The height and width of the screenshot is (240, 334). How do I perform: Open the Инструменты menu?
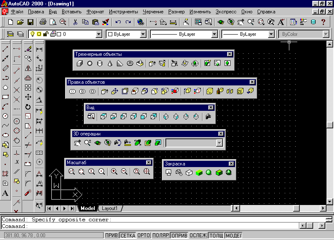123,12
